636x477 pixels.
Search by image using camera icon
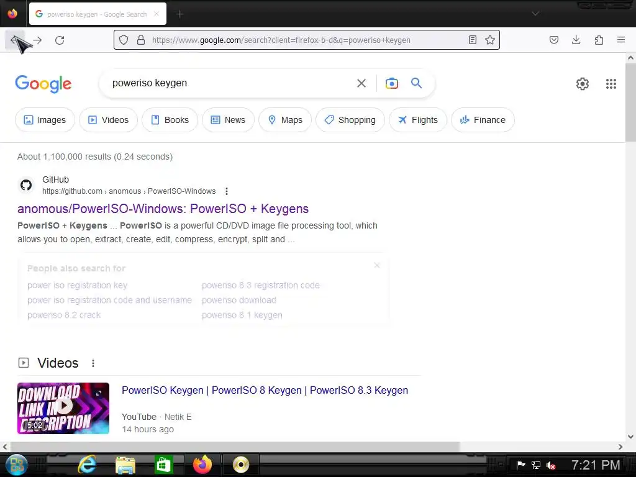coord(392,83)
